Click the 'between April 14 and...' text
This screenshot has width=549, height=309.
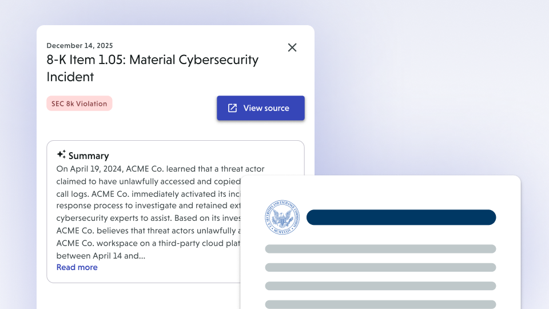(x=101, y=256)
